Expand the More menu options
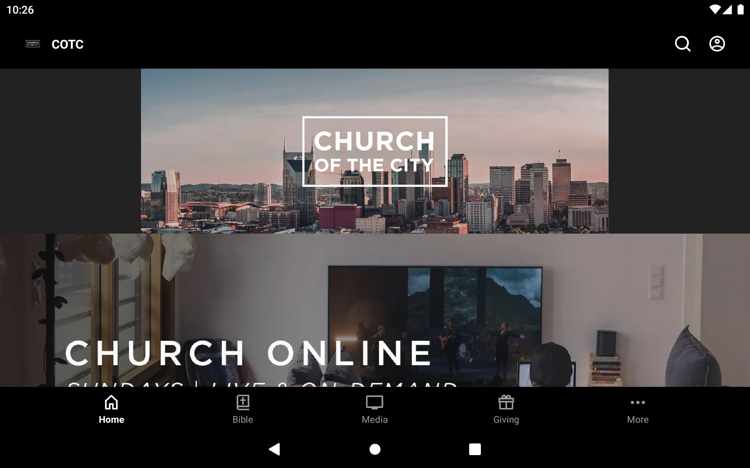The height and width of the screenshot is (468, 750). [x=637, y=408]
